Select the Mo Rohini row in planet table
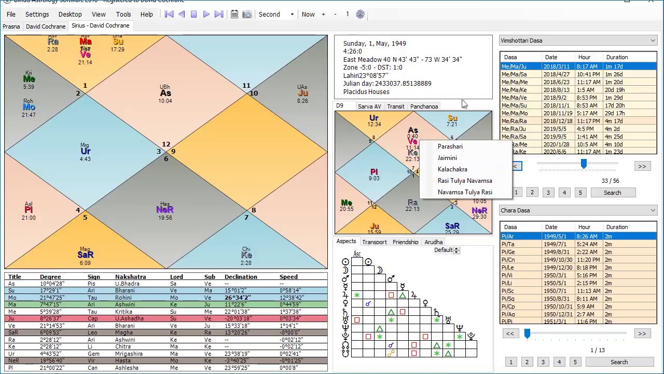The width and height of the screenshot is (664, 374). coord(166,298)
